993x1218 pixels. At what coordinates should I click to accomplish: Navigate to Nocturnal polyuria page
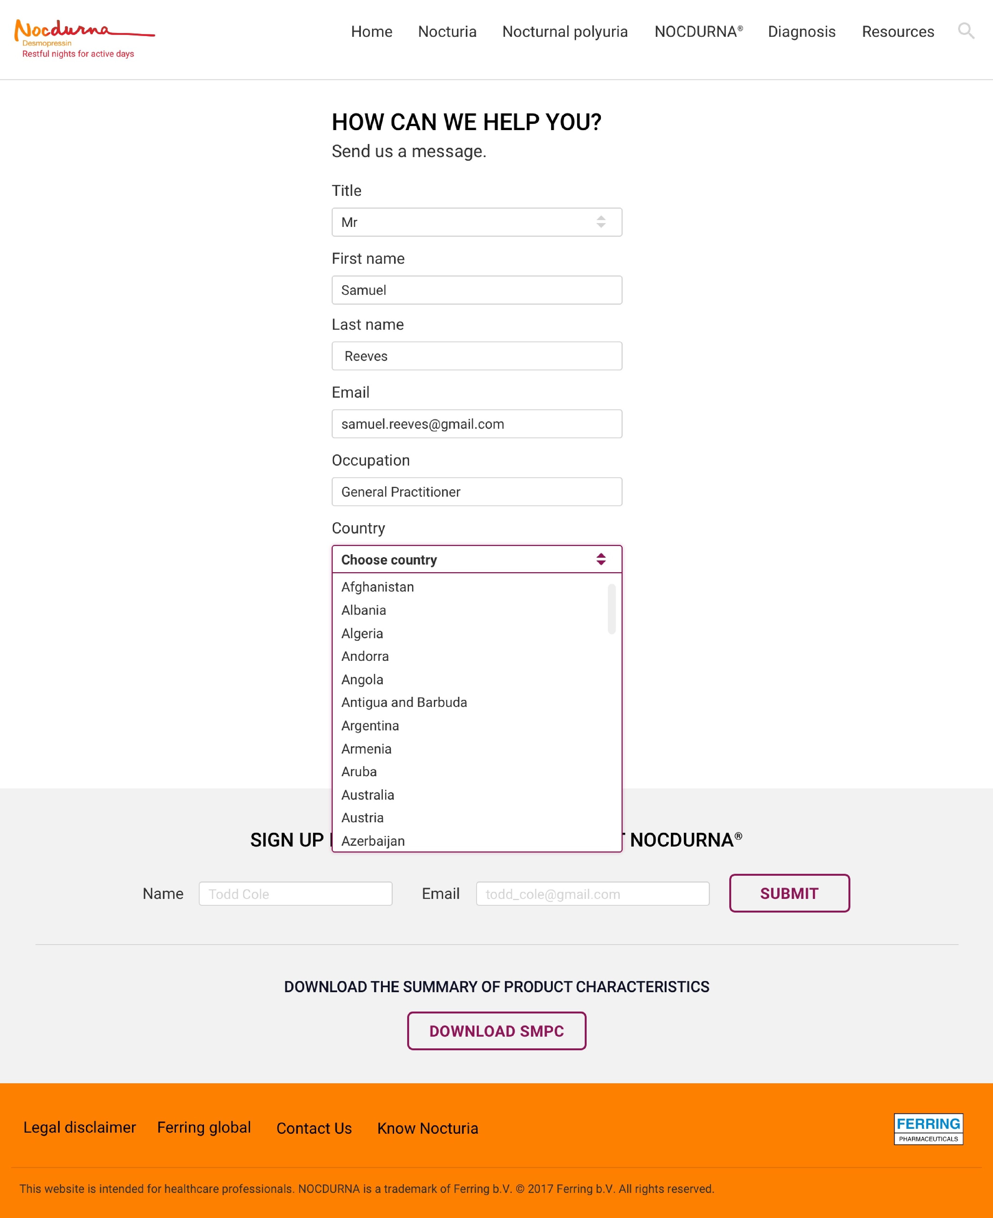pos(565,31)
